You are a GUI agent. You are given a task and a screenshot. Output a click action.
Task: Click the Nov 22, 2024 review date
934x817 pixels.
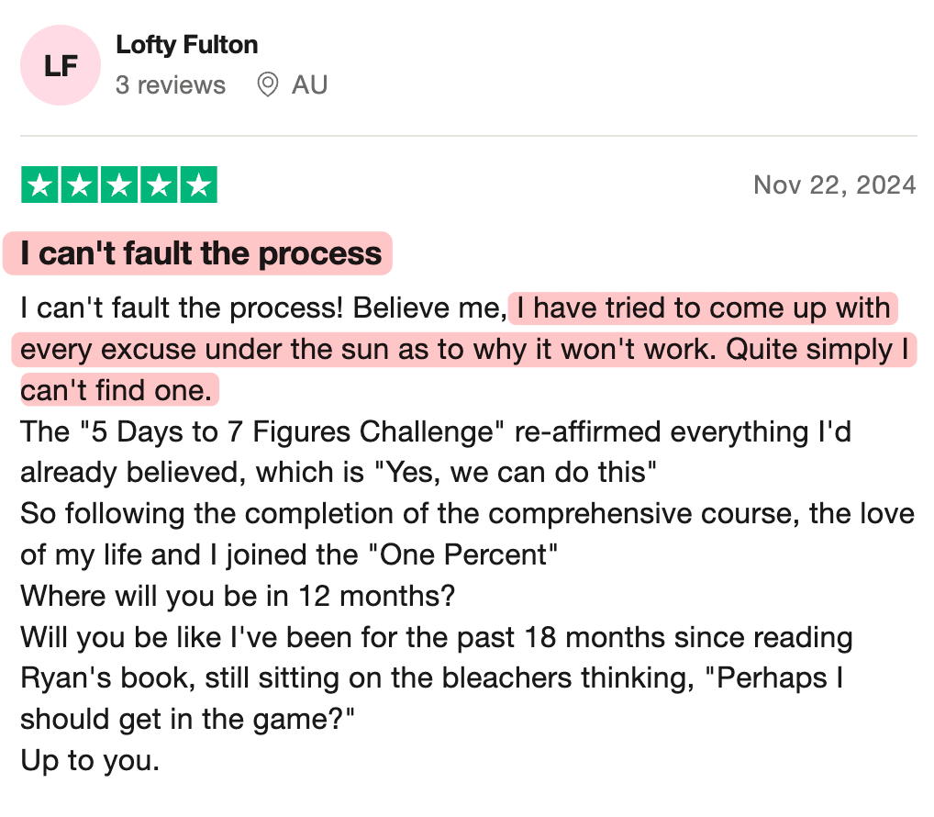pyautogui.click(x=834, y=185)
